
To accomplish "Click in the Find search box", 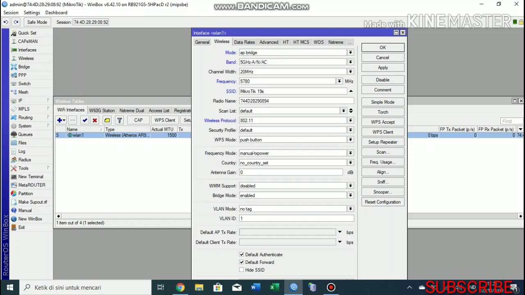I will coord(511,121).
